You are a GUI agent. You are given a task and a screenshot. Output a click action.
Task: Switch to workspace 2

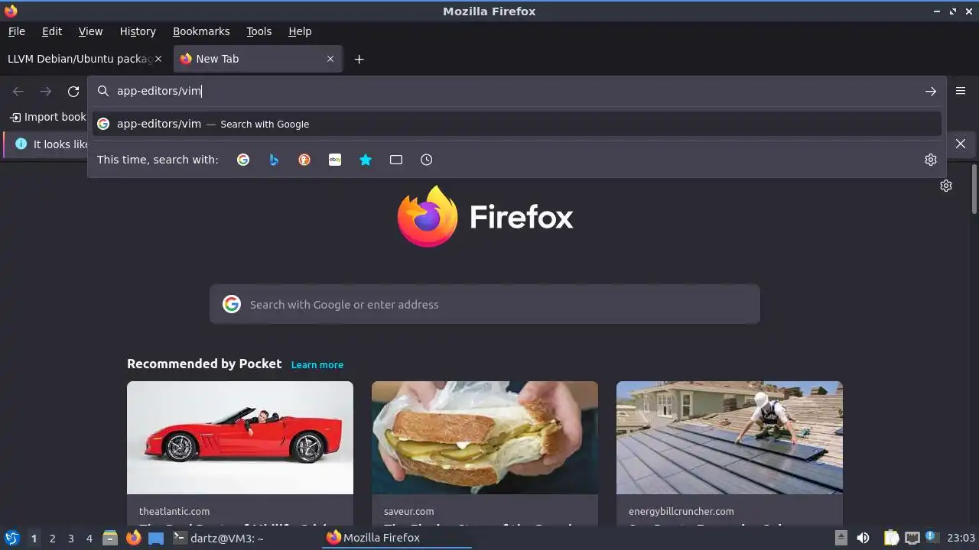52,539
